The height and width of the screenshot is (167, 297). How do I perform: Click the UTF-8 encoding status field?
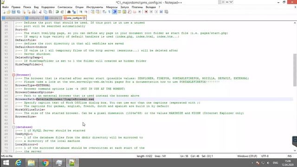(x=265, y=156)
